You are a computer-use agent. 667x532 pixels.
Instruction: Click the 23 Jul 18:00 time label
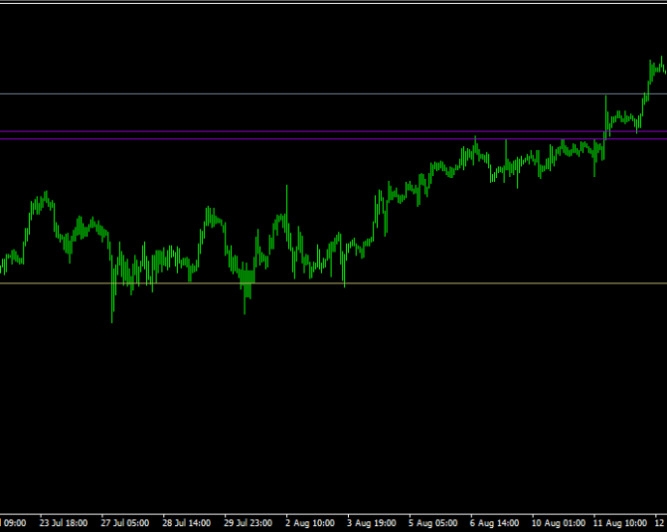[x=64, y=522]
